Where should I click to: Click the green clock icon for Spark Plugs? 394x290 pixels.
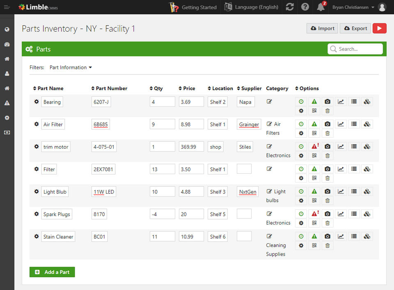click(x=301, y=214)
